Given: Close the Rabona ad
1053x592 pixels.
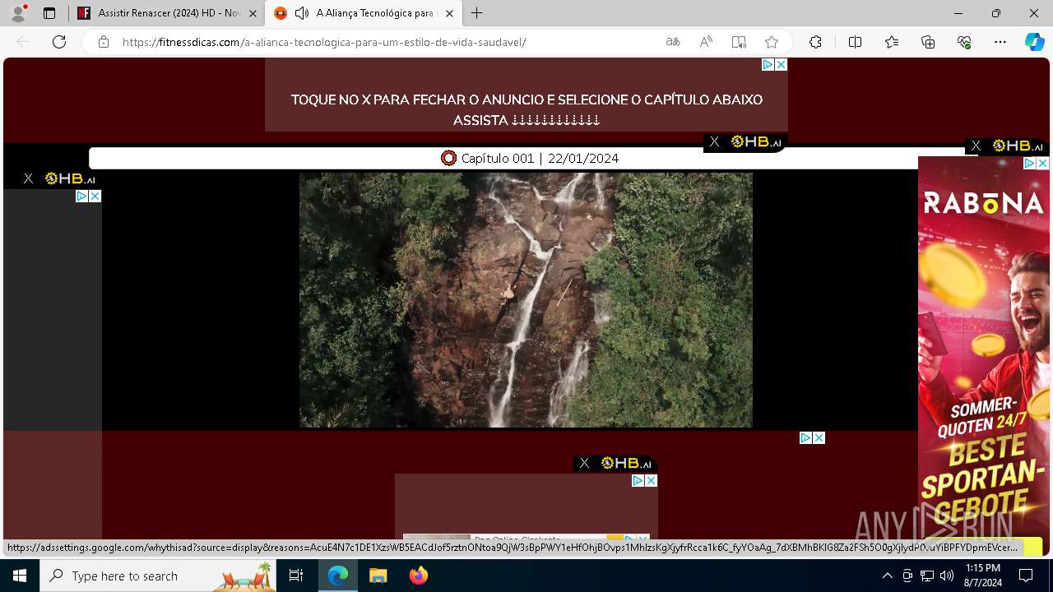Looking at the screenshot, I should [1042, 164].
